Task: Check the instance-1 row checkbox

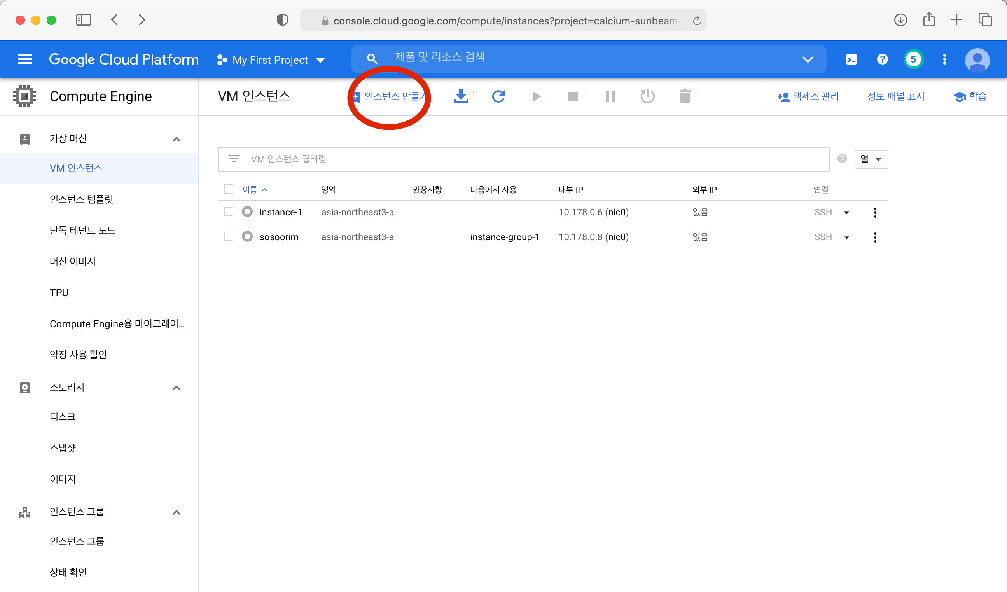Action: pos(229,212)
